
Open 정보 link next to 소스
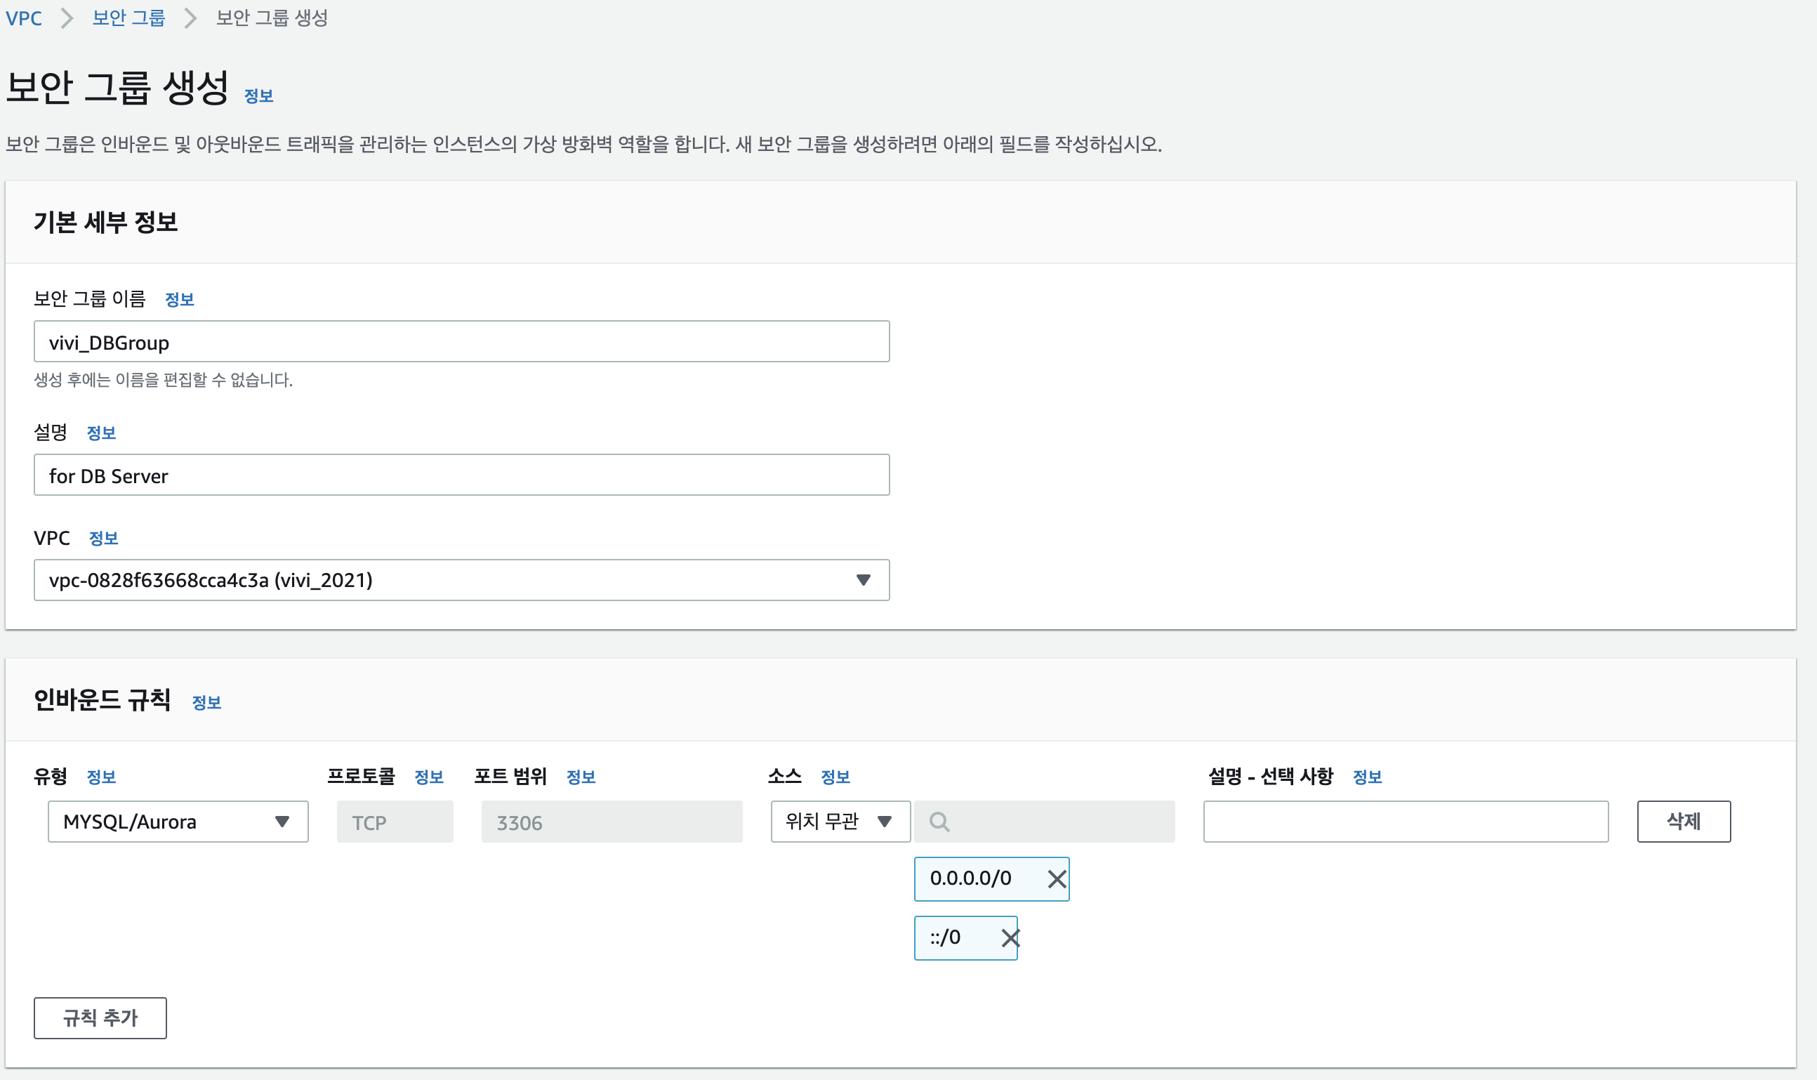click(835, 777)
